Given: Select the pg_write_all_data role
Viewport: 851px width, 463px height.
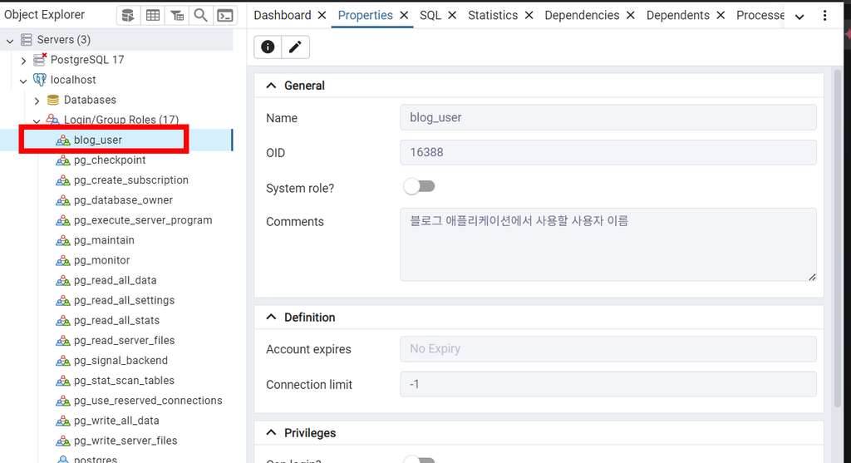Looking at the screenshot, I should pyautogui.click(x=116, y=421).
